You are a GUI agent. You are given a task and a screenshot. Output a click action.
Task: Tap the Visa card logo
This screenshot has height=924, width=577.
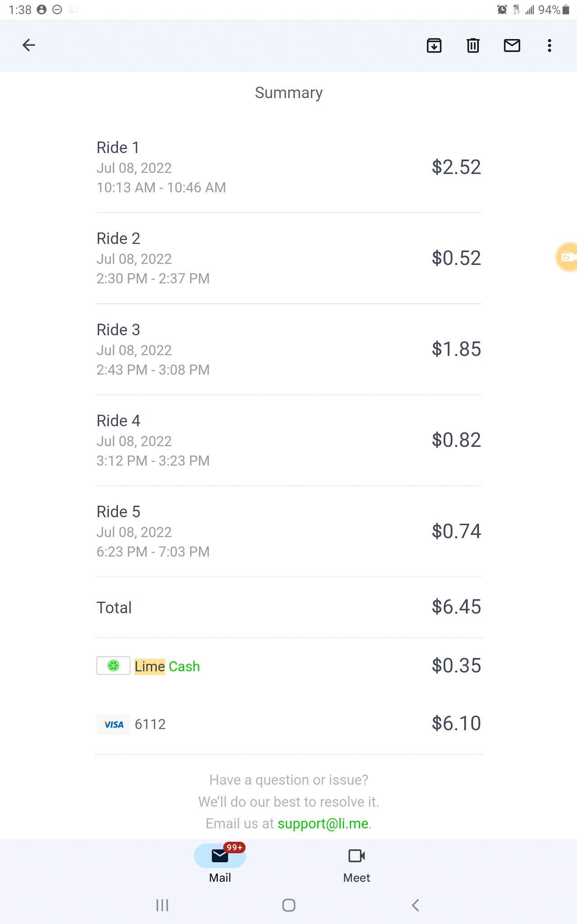114,724
